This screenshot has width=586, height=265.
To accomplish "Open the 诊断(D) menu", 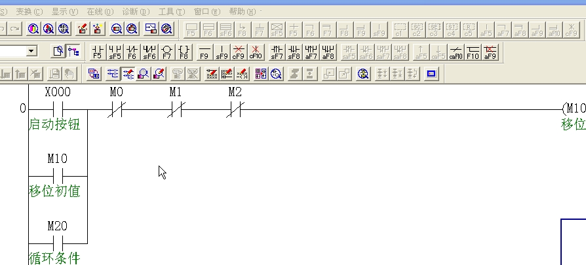I will click(x=135, y=12).
